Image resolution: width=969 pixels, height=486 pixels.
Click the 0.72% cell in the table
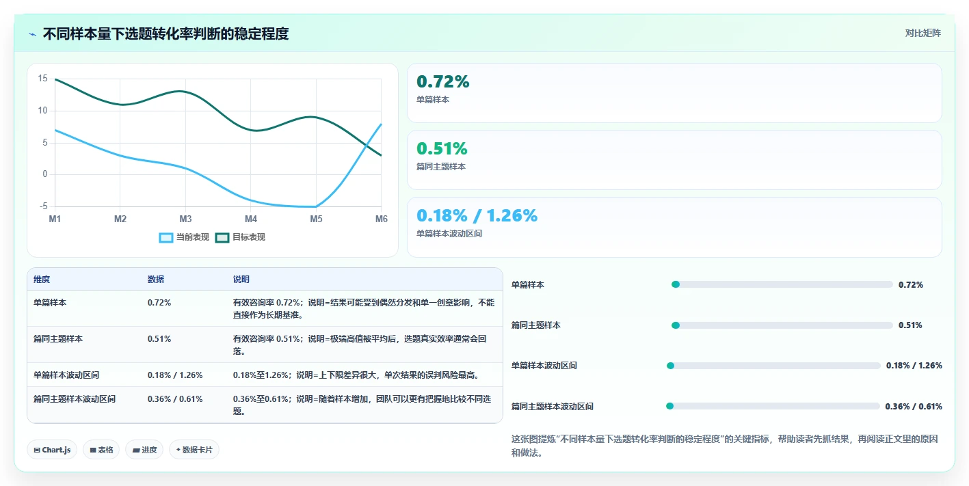pyautogui.click(x=159, y=302)
